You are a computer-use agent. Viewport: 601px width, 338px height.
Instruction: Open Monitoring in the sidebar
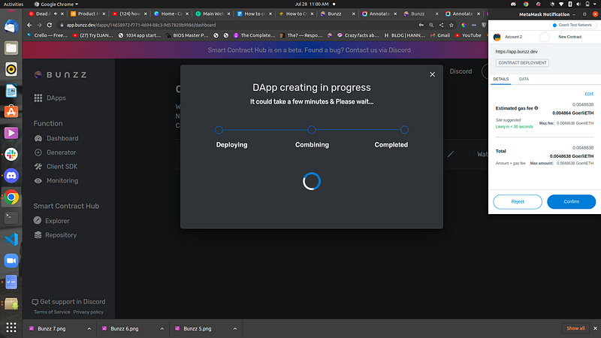(x=56, y=181)
